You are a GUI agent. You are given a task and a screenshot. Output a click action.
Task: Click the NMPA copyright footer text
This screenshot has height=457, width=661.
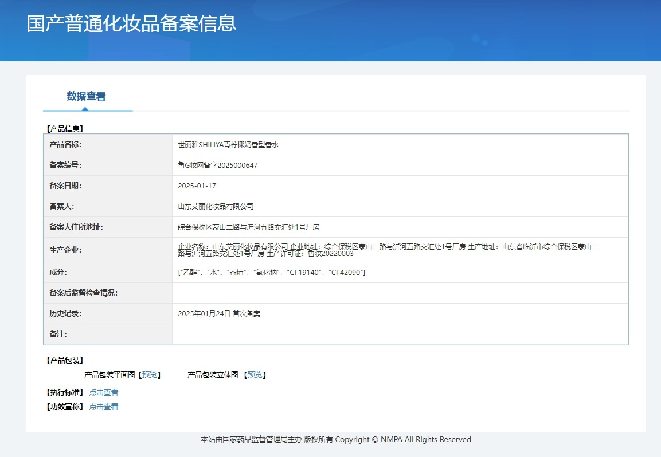point(335,440)
